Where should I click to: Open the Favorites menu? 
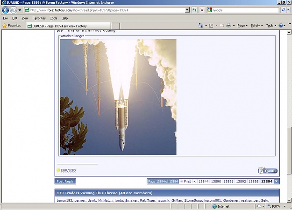[x=39, y=18]
